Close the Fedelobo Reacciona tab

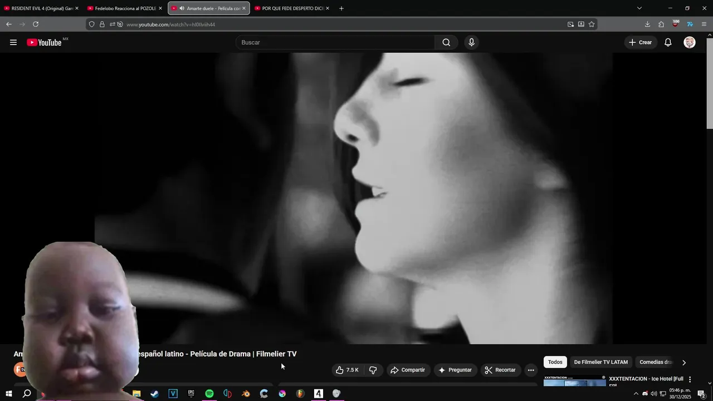(160, 8)
